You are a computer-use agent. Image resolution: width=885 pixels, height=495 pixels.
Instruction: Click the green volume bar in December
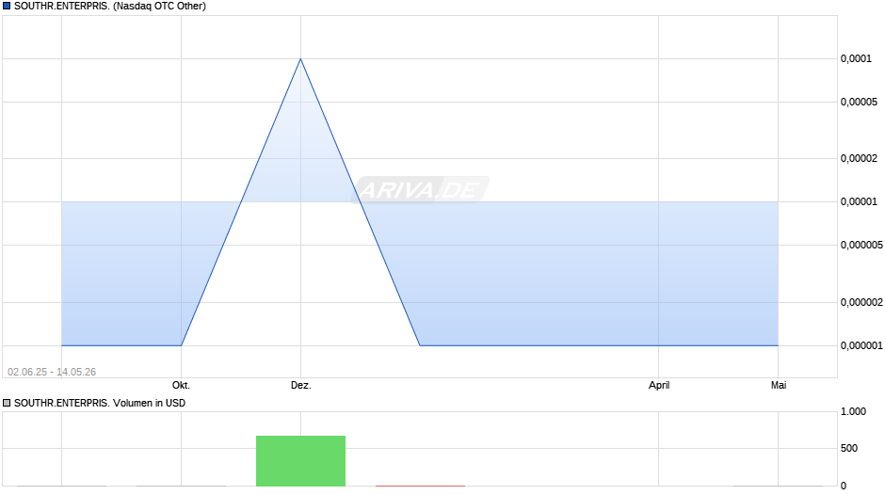[301, 460]
